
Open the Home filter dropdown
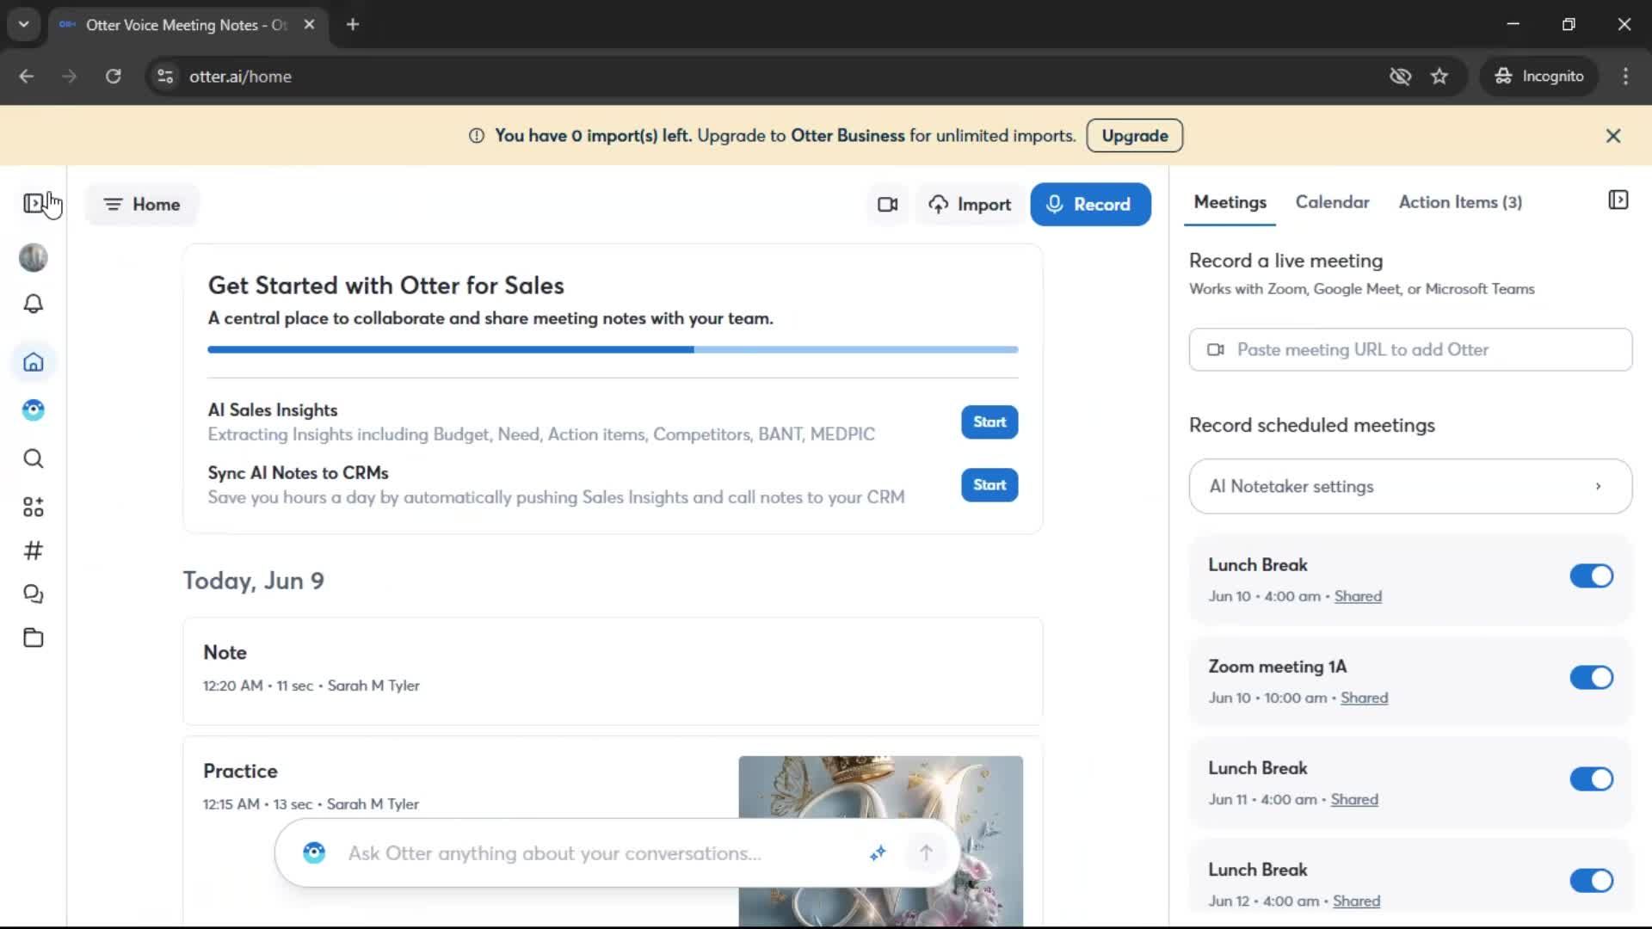142,205
